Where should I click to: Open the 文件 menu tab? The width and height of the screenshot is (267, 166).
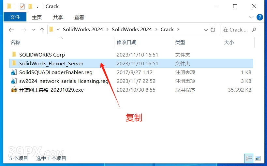coord(15,17)
